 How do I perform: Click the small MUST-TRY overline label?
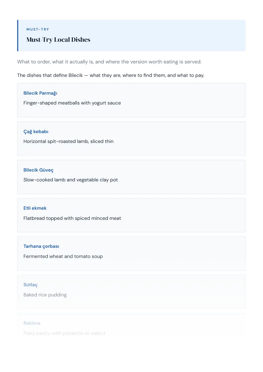(x=37, y=30)
